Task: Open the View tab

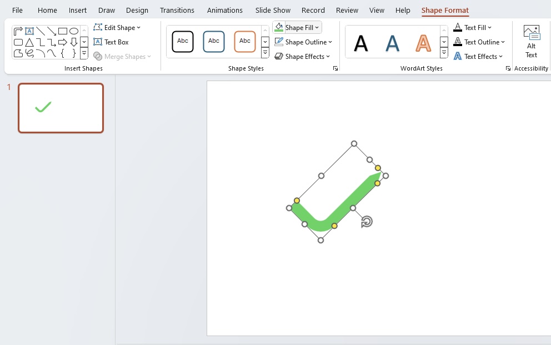Action: click(x=377, y=10)
